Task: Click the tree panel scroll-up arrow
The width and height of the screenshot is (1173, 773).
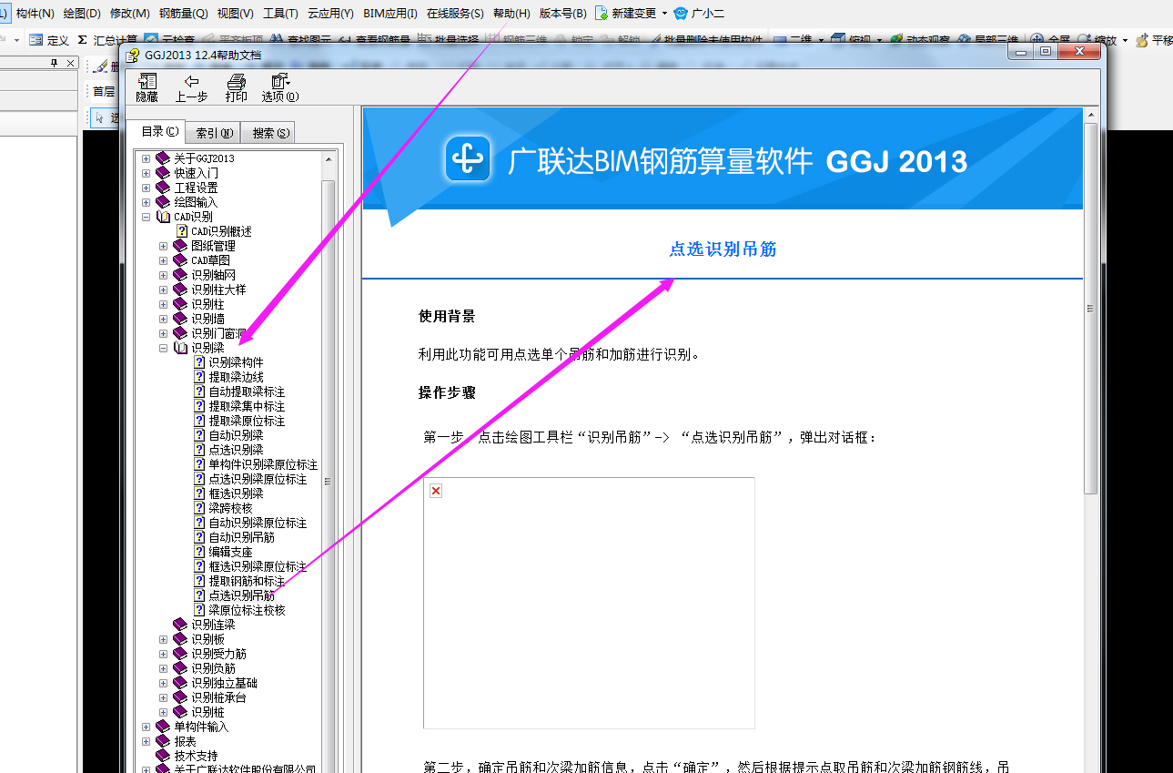Action: pos(329,158)
